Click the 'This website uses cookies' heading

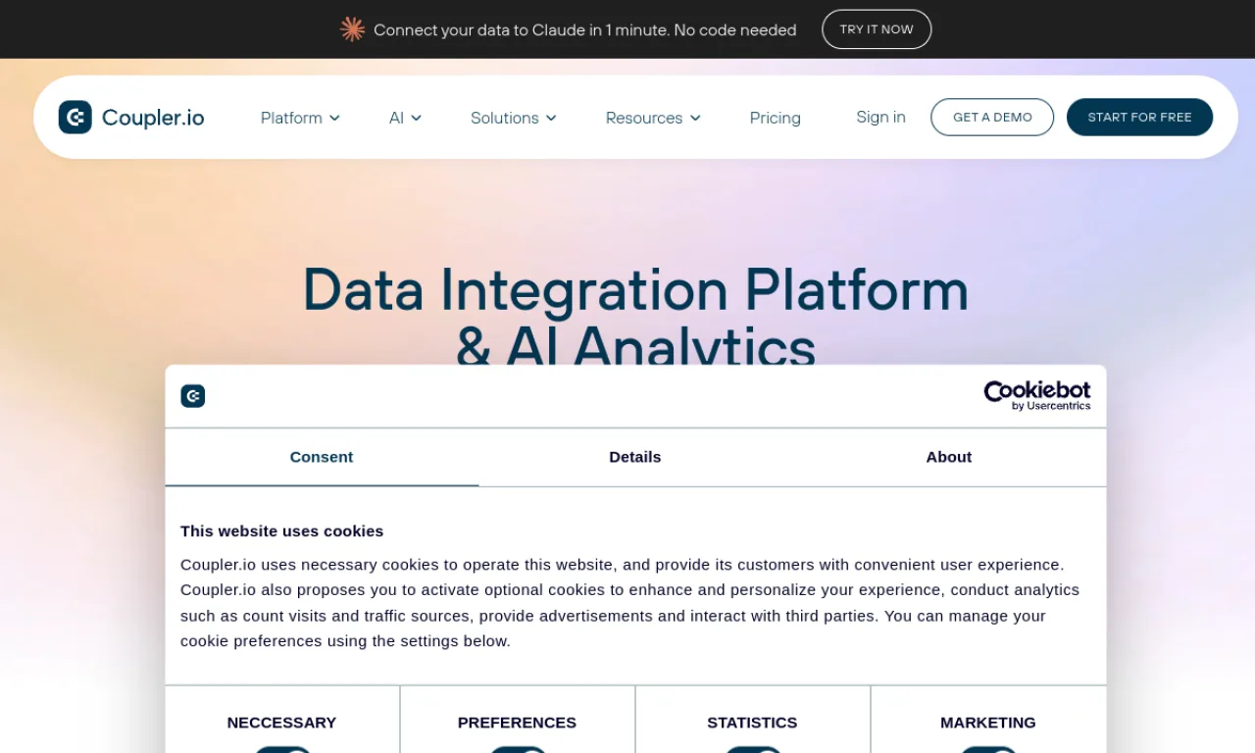(x=282, y=530)
